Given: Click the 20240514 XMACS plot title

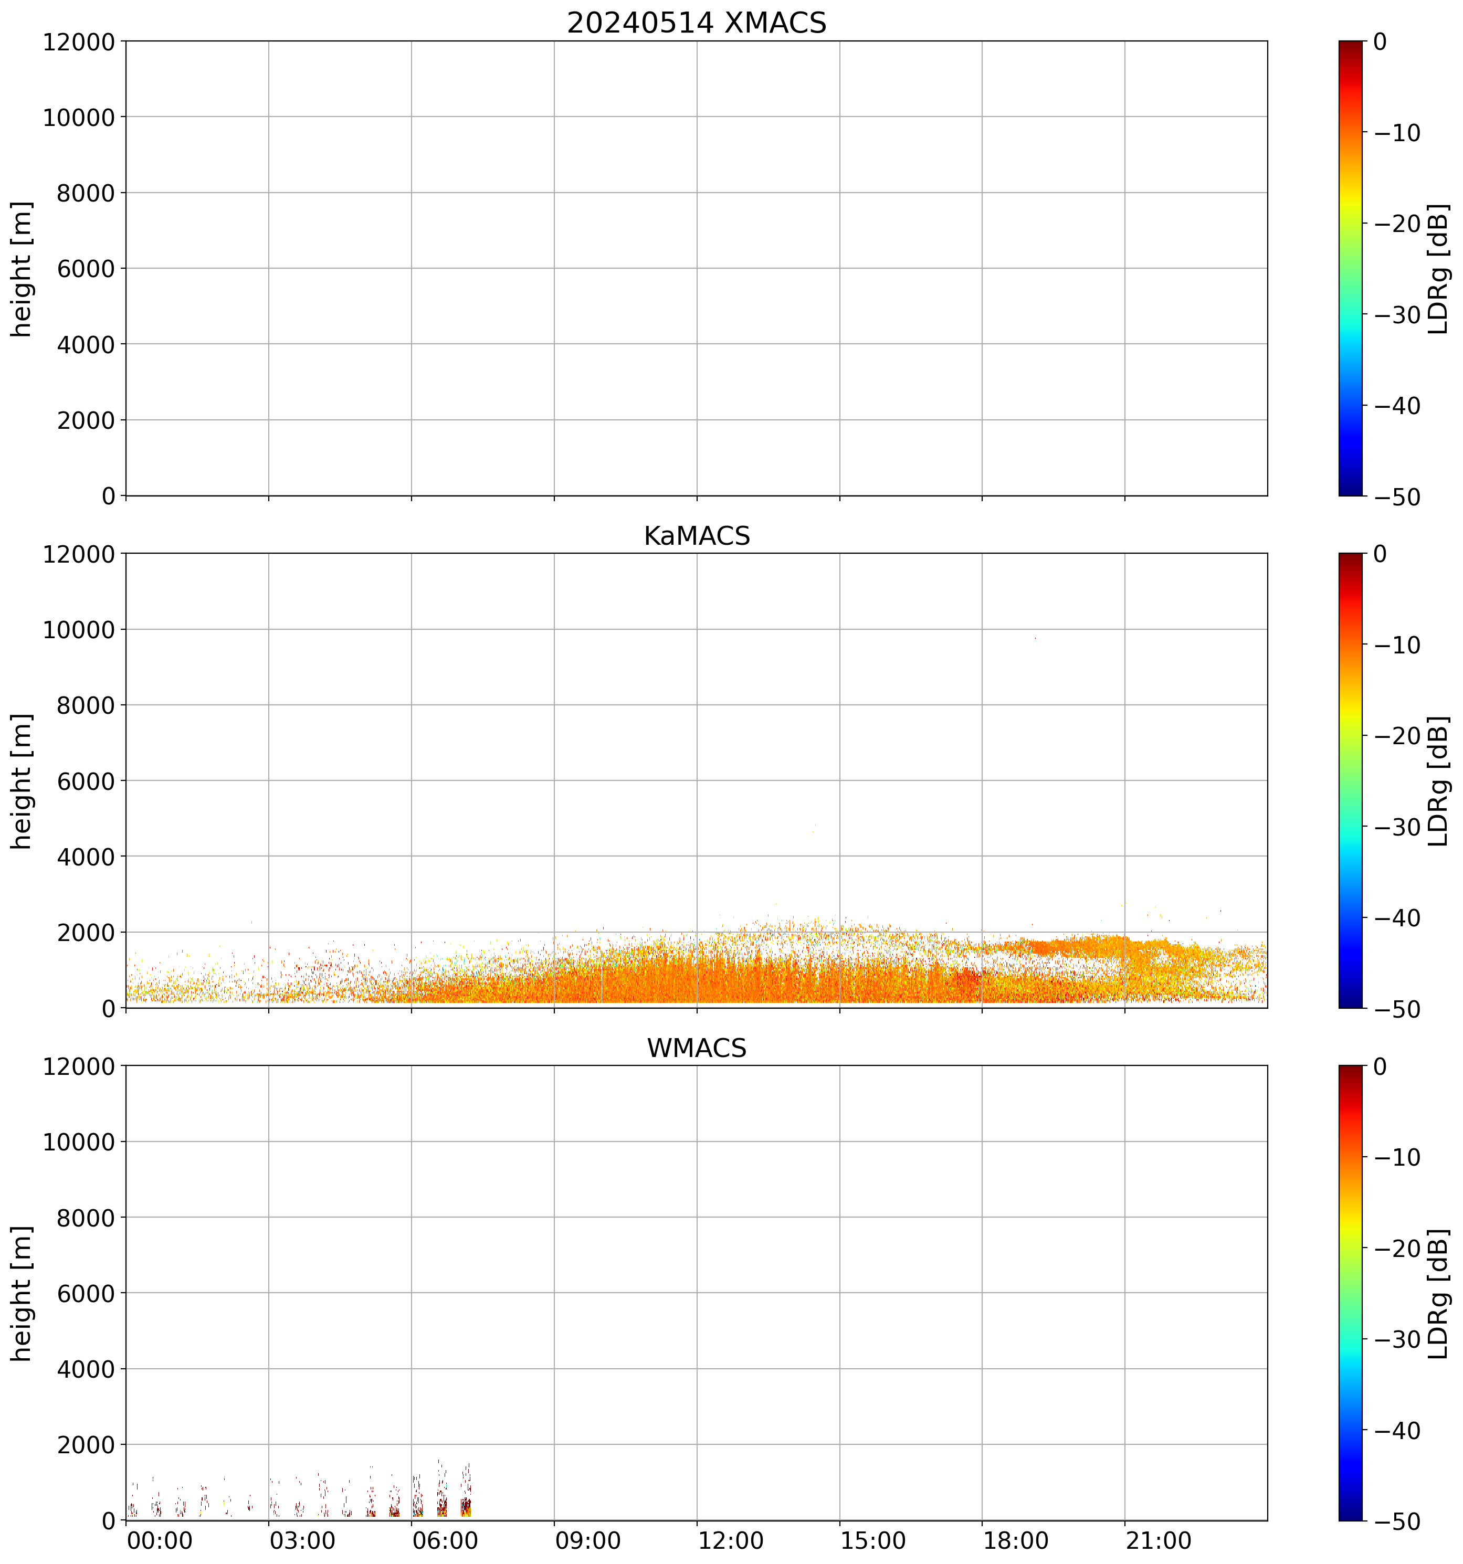Looking at the screenshot, I should point(696,23).
